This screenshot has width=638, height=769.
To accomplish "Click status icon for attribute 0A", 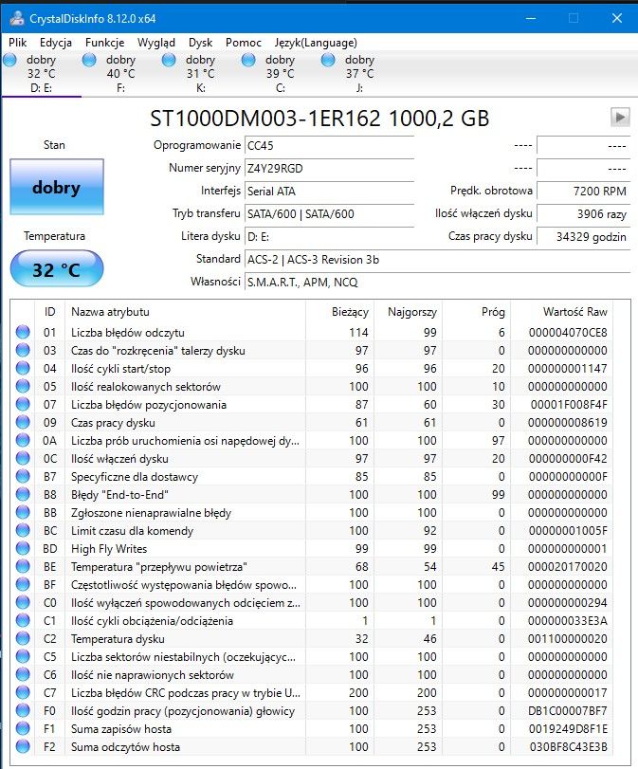I will pyautogui.click(x=23, y=440).
